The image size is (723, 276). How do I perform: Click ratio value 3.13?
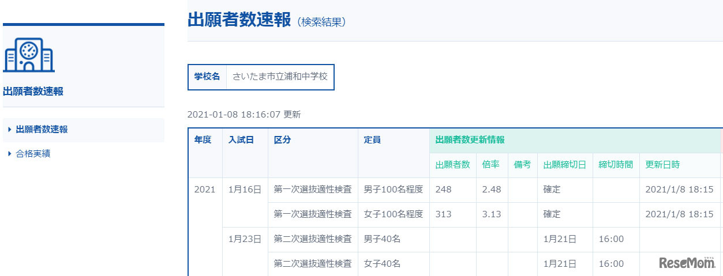[x=492, y=214]
